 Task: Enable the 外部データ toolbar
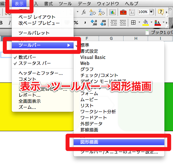[x=119, y=124]
